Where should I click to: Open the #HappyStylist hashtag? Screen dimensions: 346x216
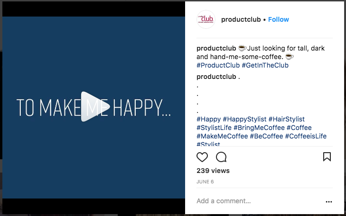(x=244, y=119)
